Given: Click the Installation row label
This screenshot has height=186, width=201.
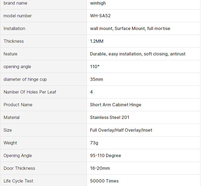Looking at the screenshot, I should pyautogui.click(x=14, y=29).
